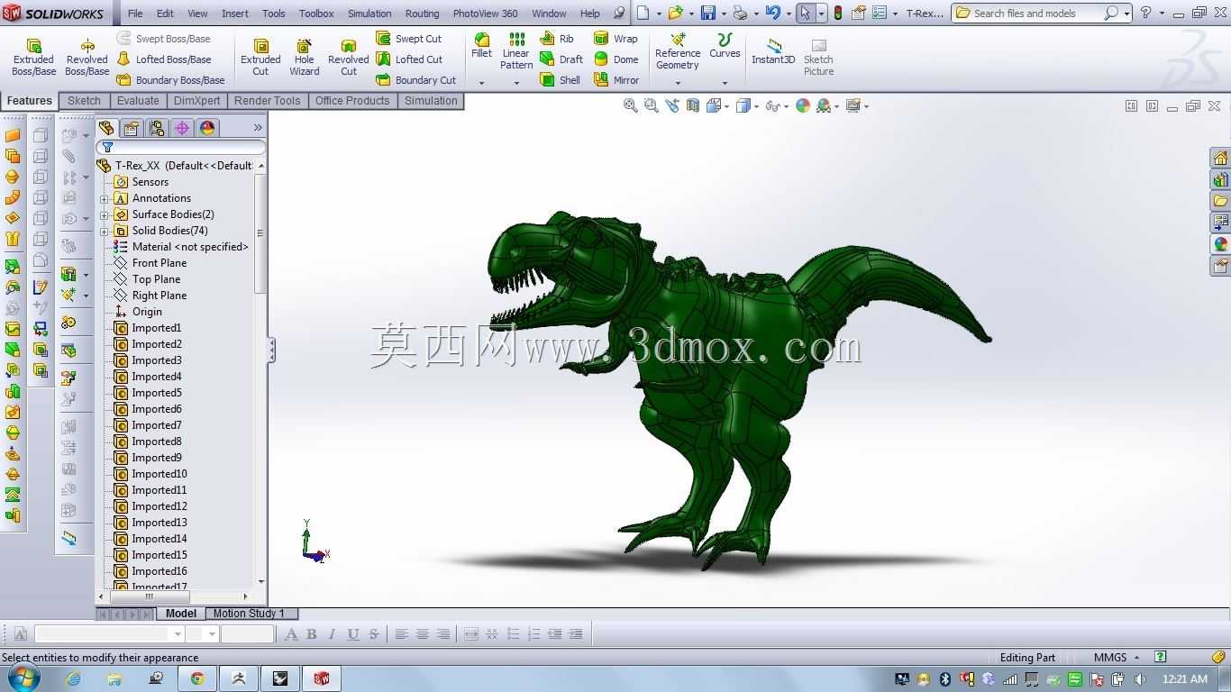The height and width of the screenshot is (692, 1231).
Task: Select the Extruded Cut tool
Action: (x=260, y=57)
